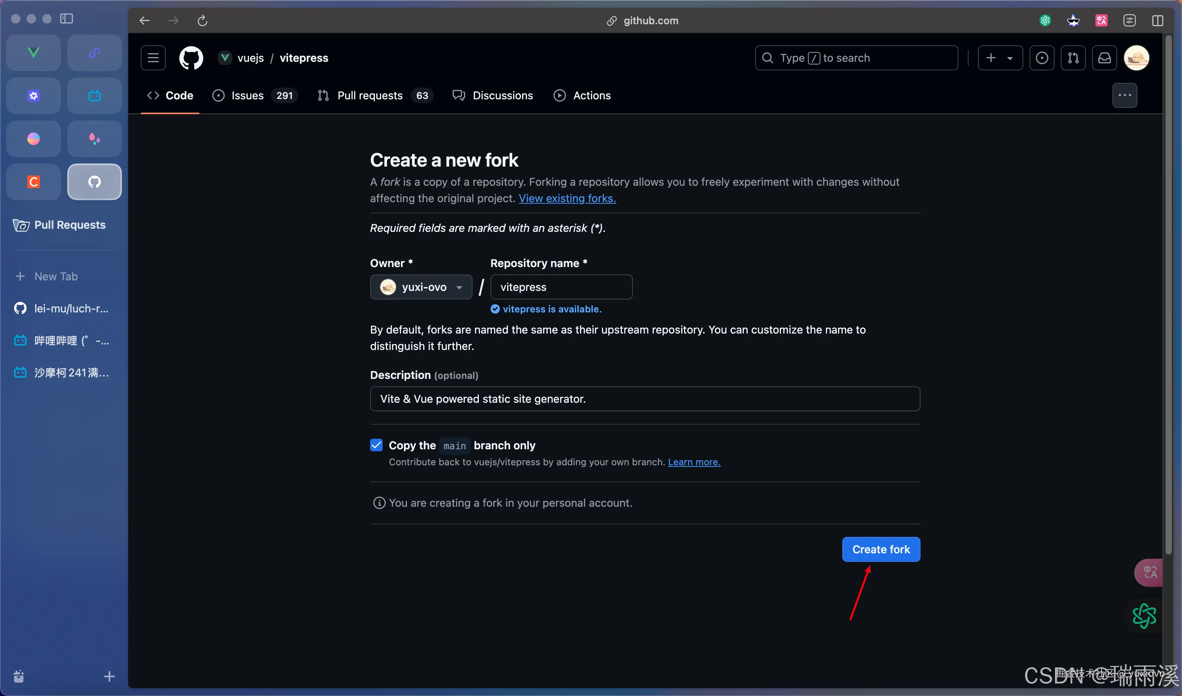The width and height of the screenshot is (1182, 696).
Task: Toggle the browser sidebar panel icon
Action: coord(66,19)
